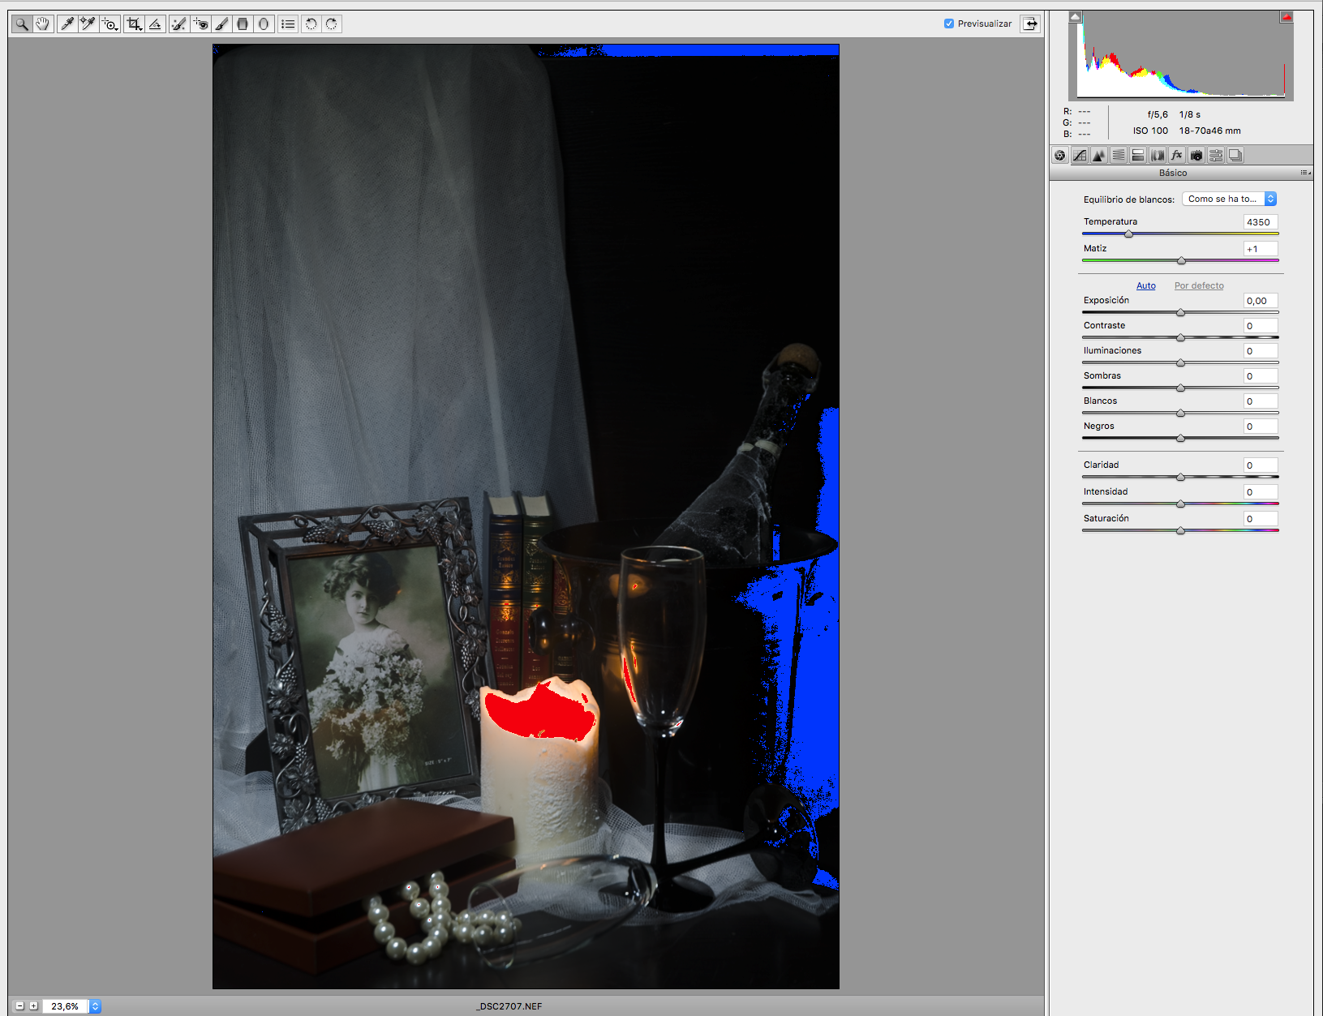Click the Exposición slider handle
Viewport: 1323px width, 1016px height.
click(1180, 312)
